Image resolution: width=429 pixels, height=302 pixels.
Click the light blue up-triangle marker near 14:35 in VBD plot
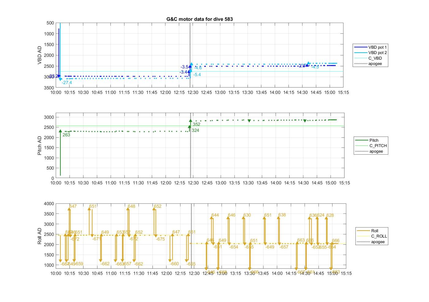(309, 63)
